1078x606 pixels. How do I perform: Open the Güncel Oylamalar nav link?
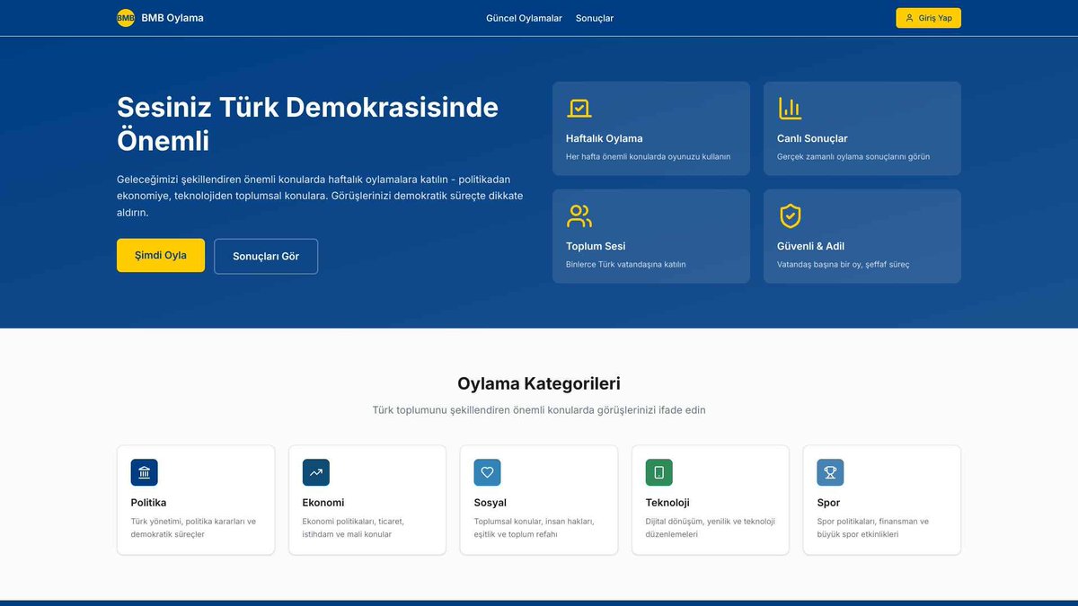click(x=524, y=18)
